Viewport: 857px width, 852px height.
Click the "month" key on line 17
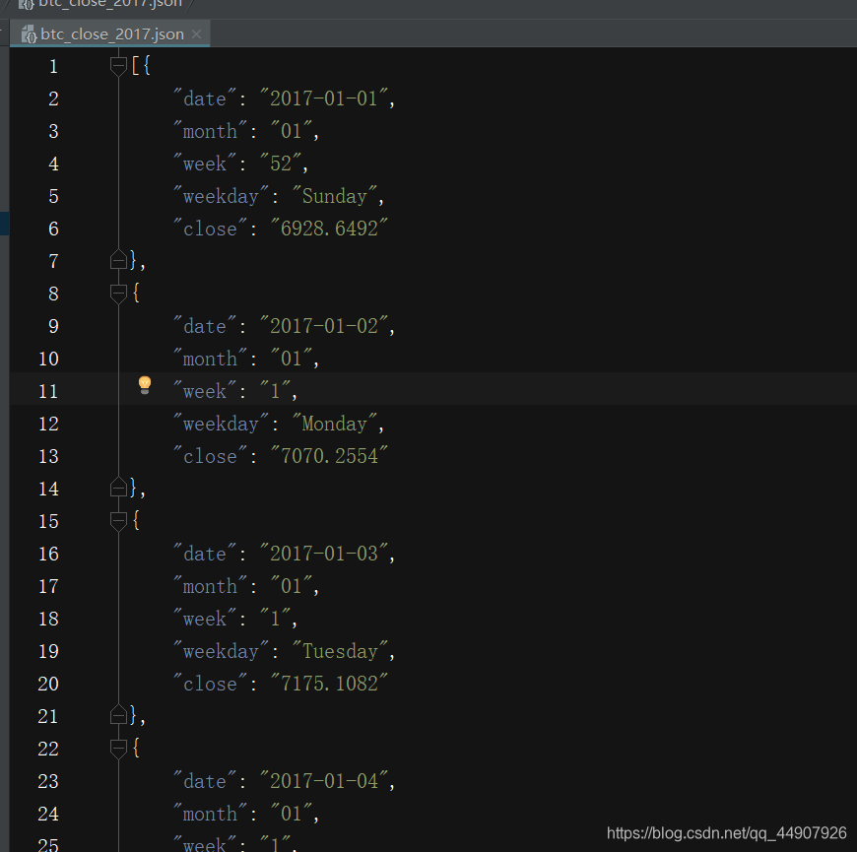click(x=210, y=586)
